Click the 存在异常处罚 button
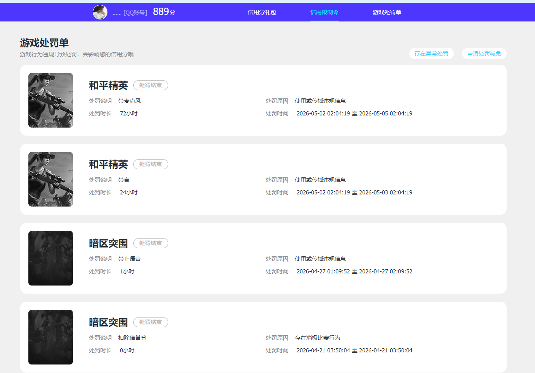Screen dimensions: 535x373 click(432, 53)
